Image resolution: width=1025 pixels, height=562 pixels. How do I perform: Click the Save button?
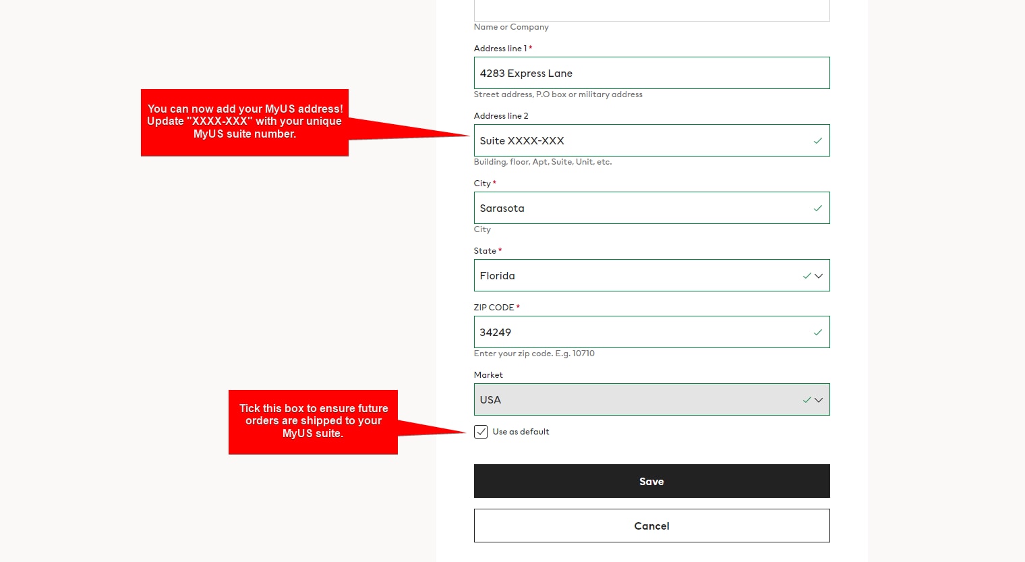[651, 481]
